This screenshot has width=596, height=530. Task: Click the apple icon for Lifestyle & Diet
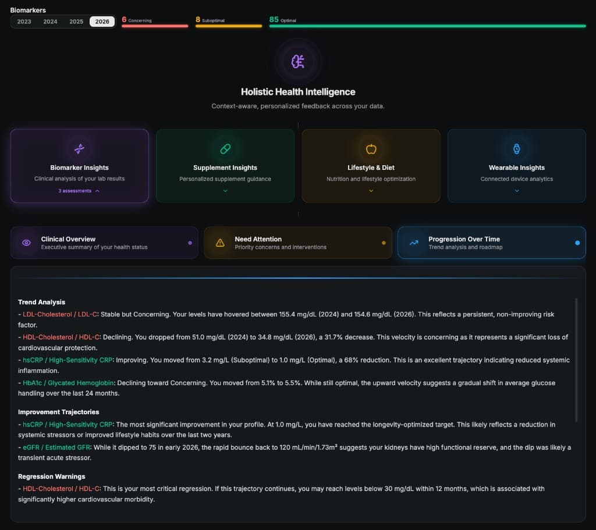tap(371, 148)
